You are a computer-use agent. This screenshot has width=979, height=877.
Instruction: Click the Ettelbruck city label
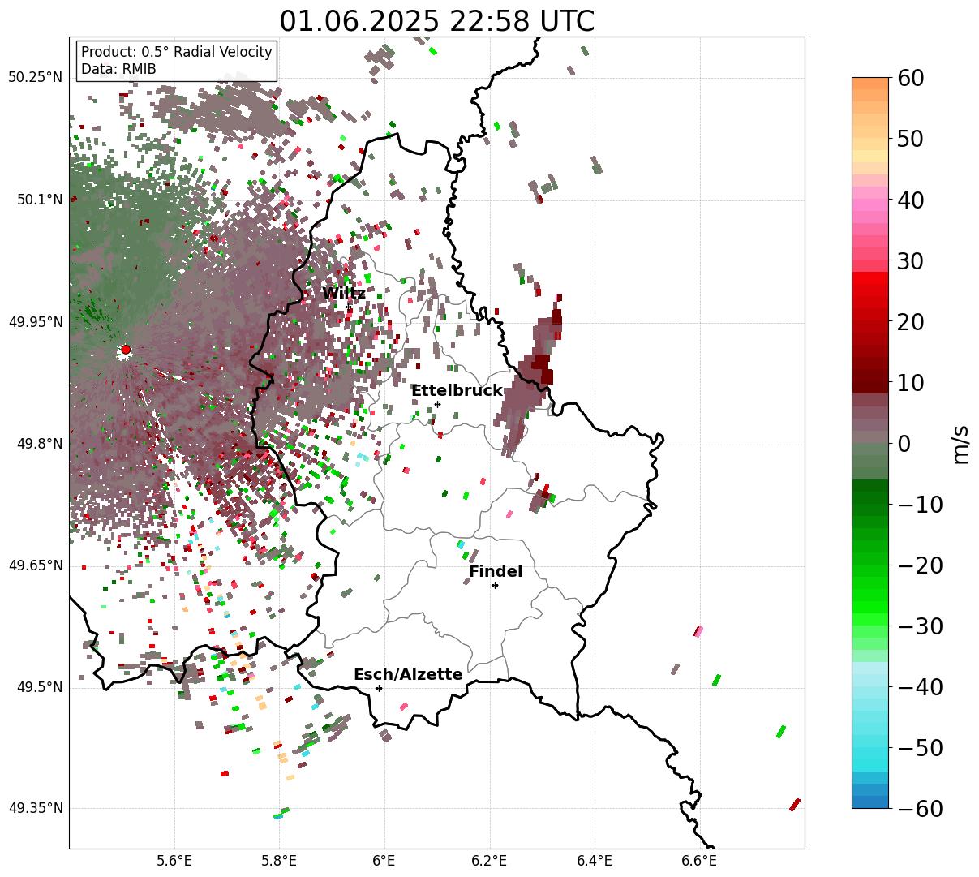pyautogui.click(x=457, y=390)
